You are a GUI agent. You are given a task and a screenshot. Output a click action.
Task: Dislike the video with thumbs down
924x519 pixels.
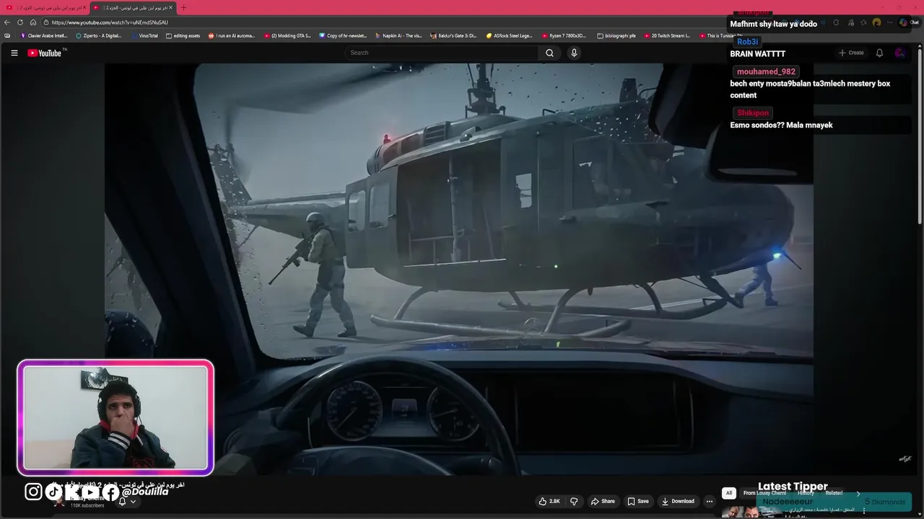coord(574,501)
